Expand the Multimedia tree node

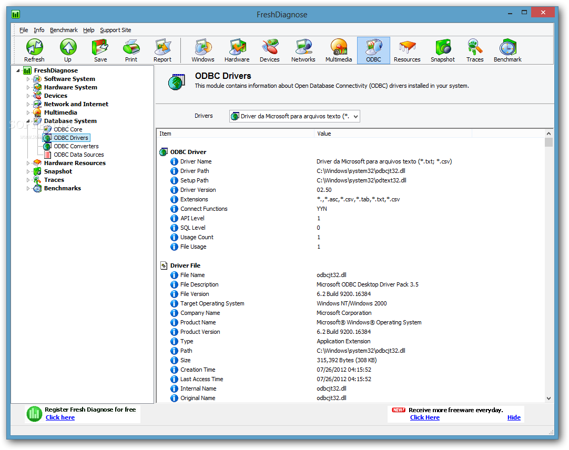tap(28, 112)
